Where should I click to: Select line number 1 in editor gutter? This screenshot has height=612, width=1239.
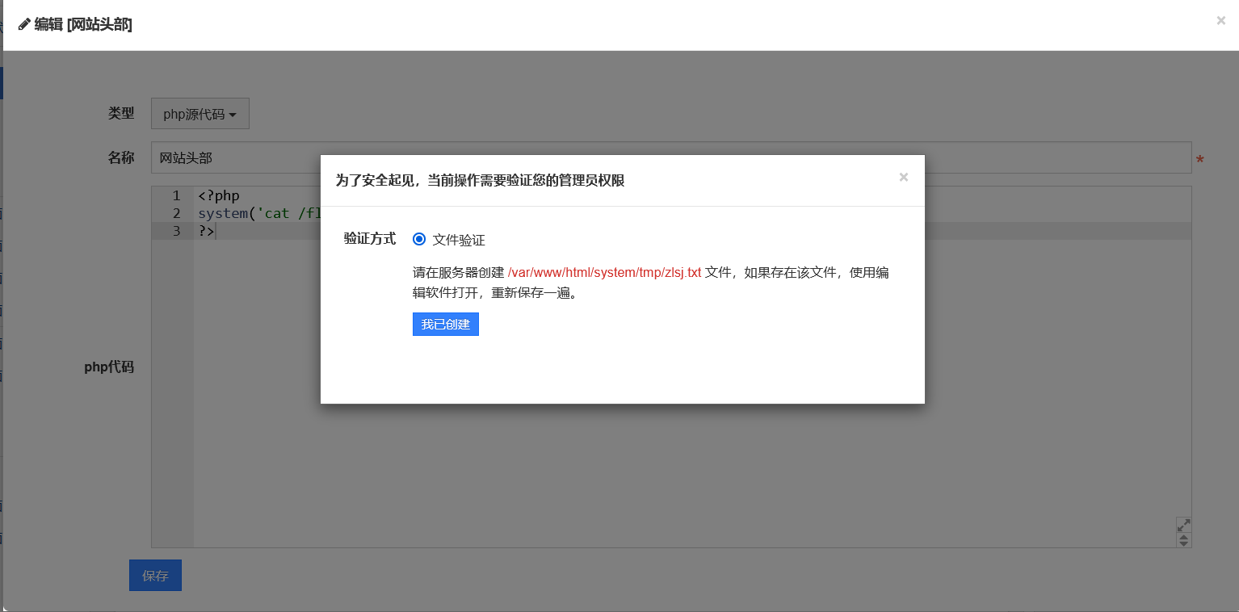click(x=176, y=196)
